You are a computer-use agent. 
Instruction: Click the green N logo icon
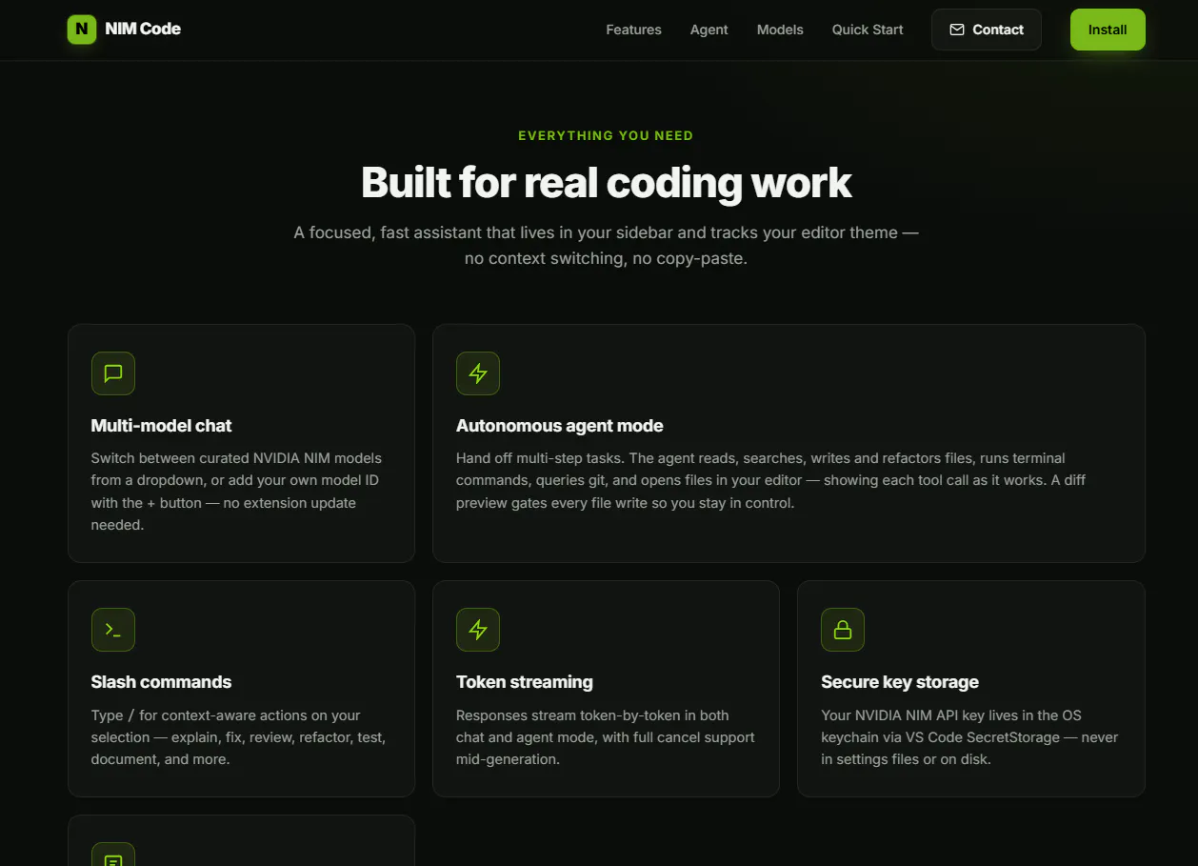coord(82,30)
